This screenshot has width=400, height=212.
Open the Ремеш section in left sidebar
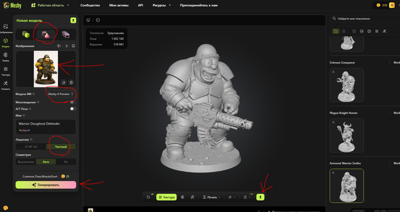click(6, 57)
